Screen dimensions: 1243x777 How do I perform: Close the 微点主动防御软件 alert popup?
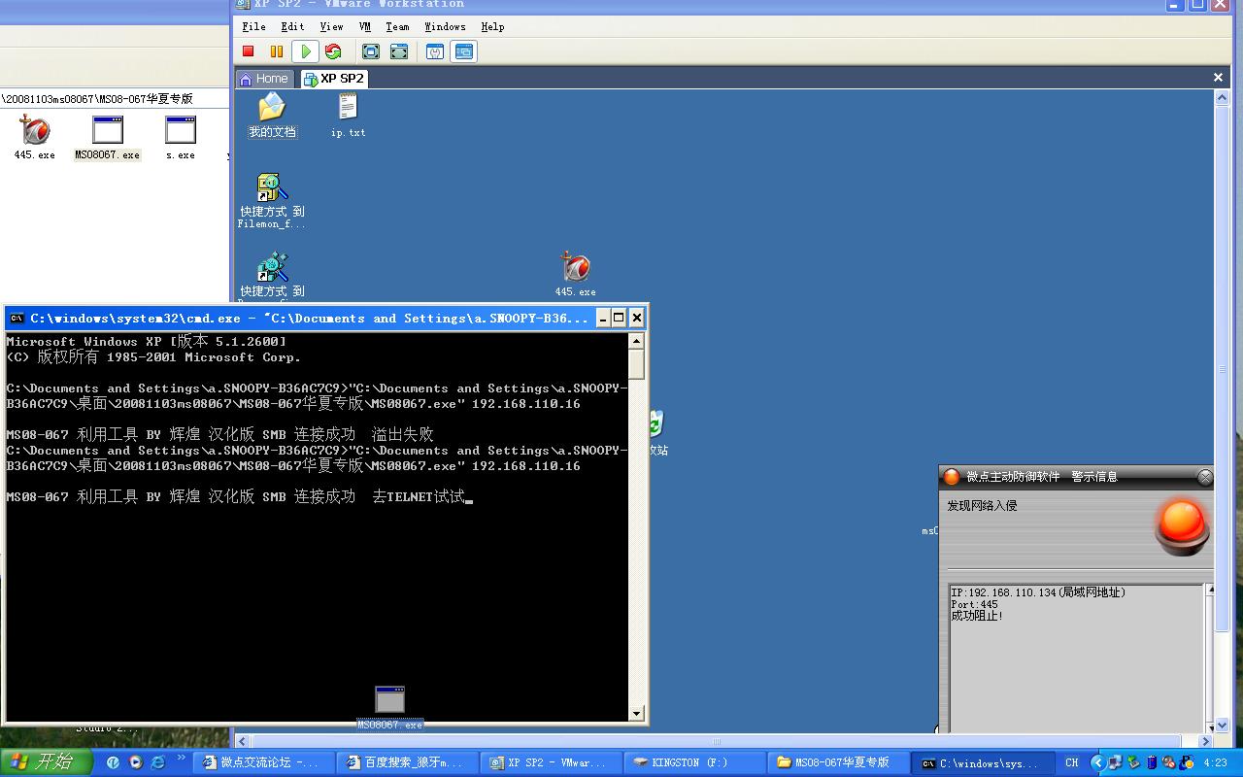click(x=1205, y=477)
